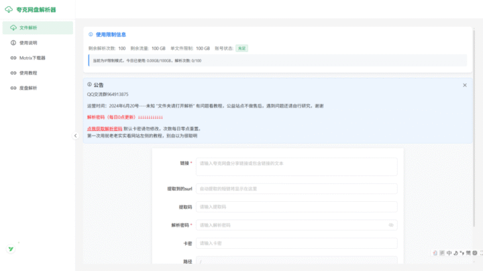Focus the 提取码 input field
Image resolution: width=483 pixels, height=271 pixels.
pos(297,207)
